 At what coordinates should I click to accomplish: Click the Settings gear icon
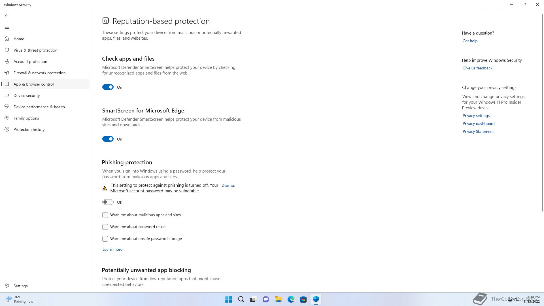(7, 286)
